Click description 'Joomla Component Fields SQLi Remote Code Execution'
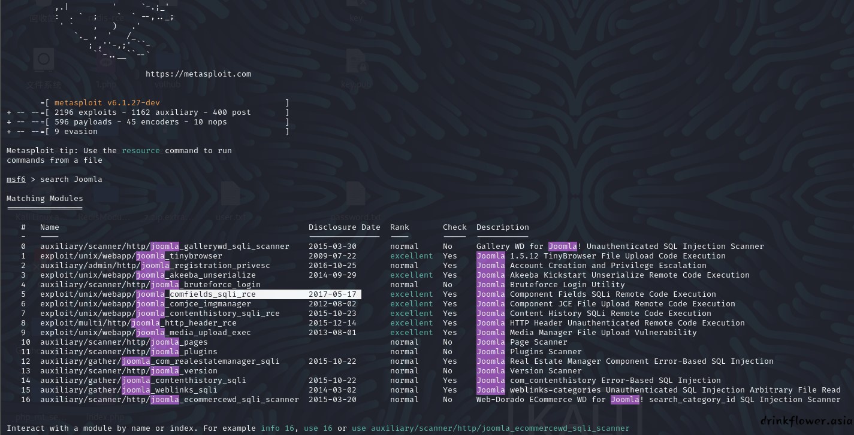This screenshot has height=435, width=854. [x=596, y=294]
